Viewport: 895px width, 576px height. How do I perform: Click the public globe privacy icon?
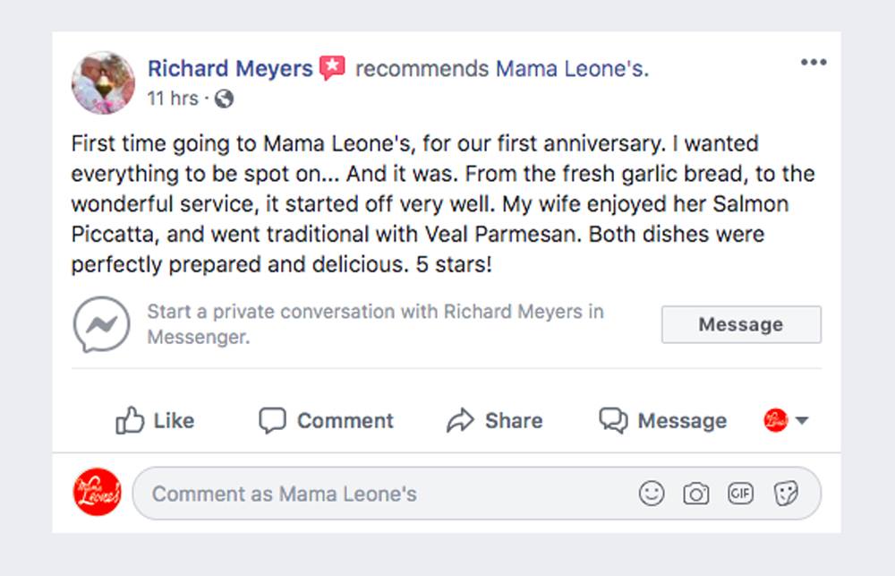tap(224, 99)
